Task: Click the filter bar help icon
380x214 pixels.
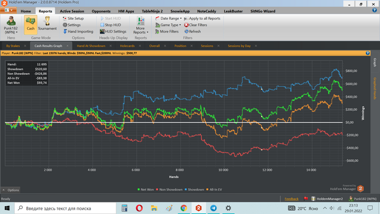Action: 368,53
